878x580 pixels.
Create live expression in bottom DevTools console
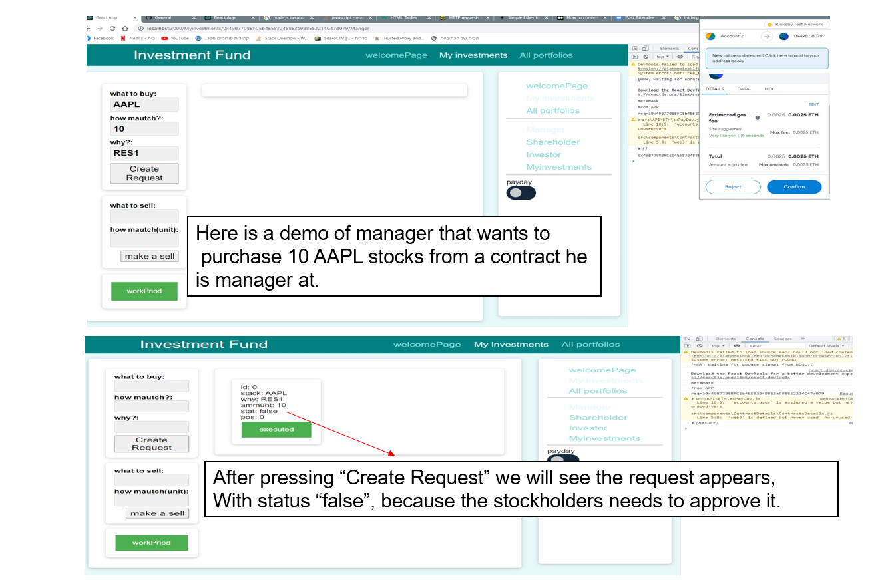(736, 346)
